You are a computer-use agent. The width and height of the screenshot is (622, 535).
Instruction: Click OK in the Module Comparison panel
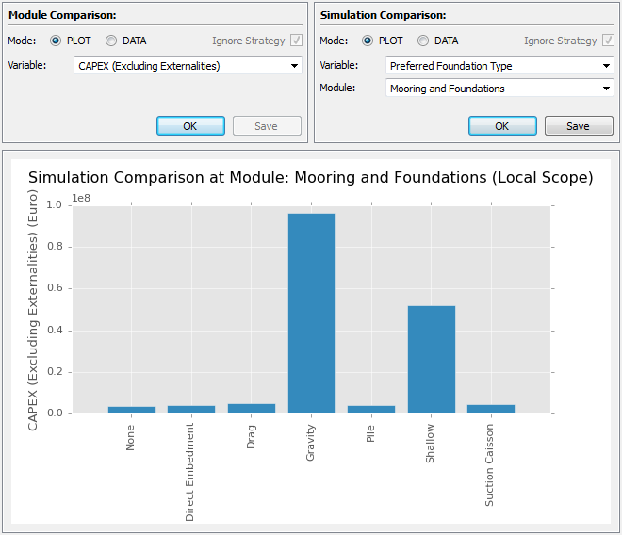[x=190, y=126]
